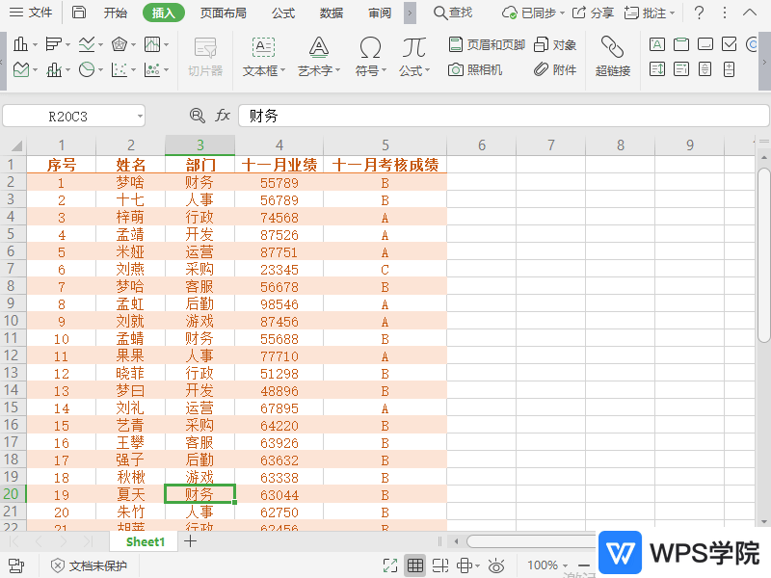Insert a column chart

pyautogui.click(x=21, y=43)
